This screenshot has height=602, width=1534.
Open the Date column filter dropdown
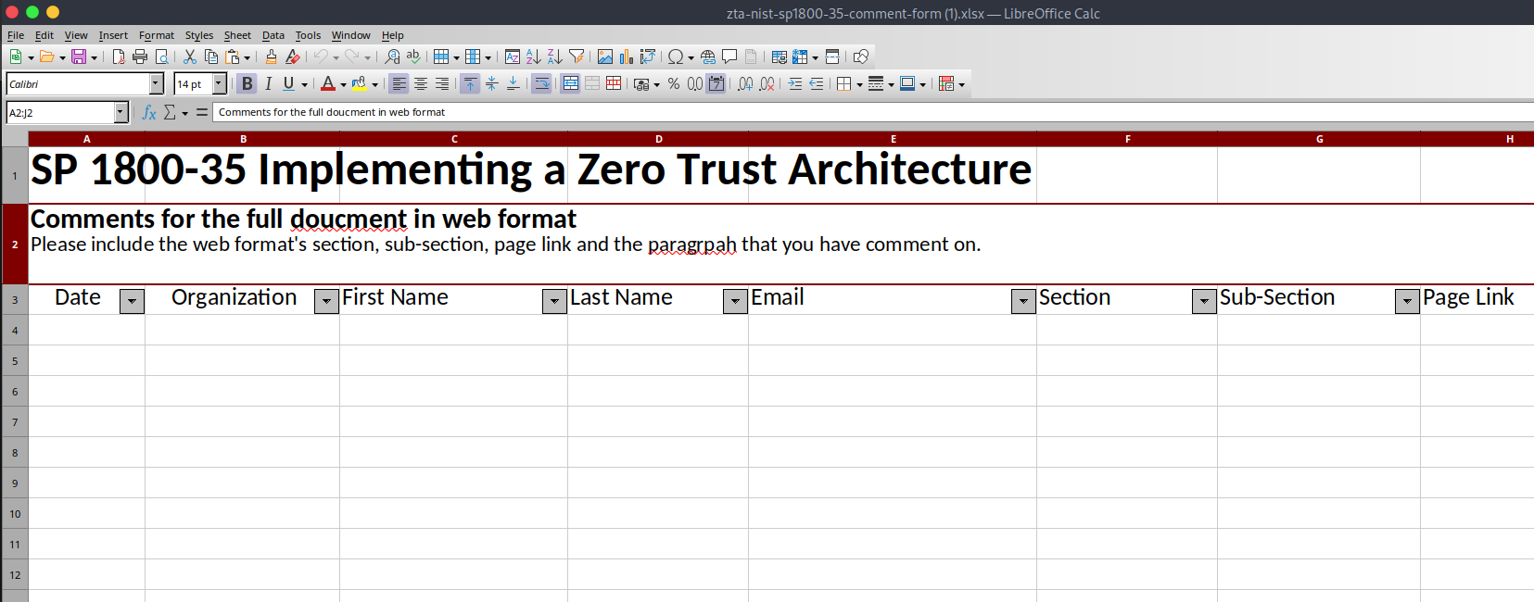click(133, 302)
